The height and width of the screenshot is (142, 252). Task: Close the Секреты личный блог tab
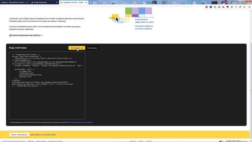(x=27, y=2)
